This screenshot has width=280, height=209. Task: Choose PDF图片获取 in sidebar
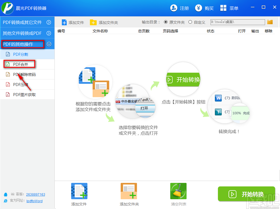27,94
